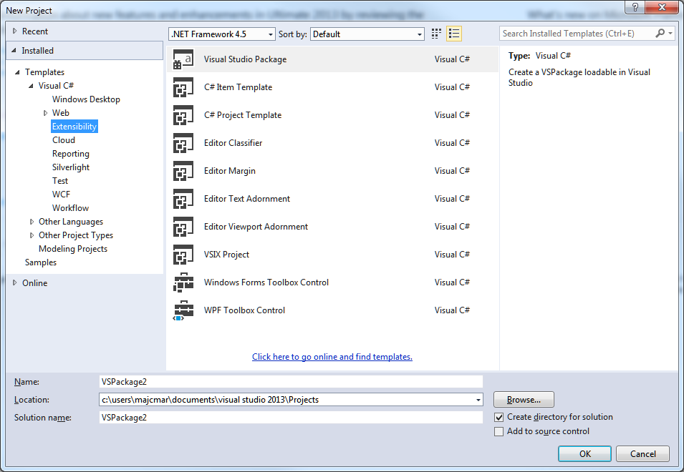This screenshot has width=684, height=472.
Task: Select the "Editor Margin" template name
Action: pyautogui.click(x=230, y=171)
